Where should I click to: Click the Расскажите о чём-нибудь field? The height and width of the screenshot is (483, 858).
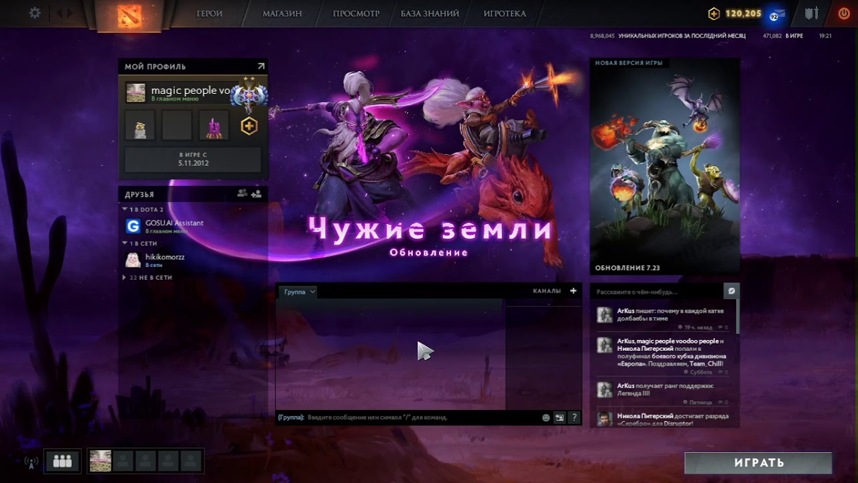[x=657, y=292]
